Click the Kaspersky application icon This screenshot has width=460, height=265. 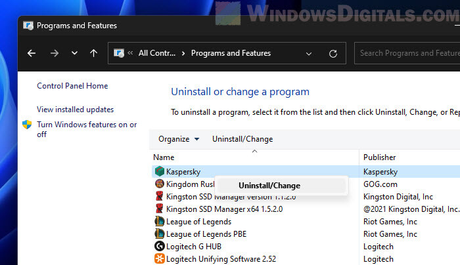tap(160, 171)
